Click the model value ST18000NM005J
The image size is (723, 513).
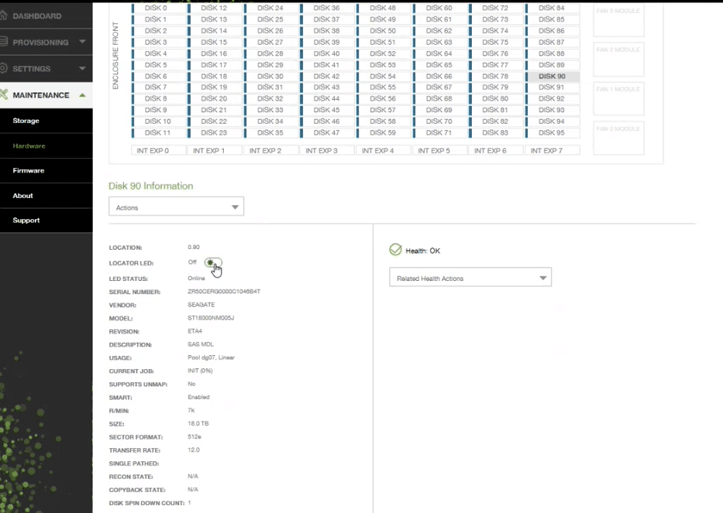tap(211, 318)
